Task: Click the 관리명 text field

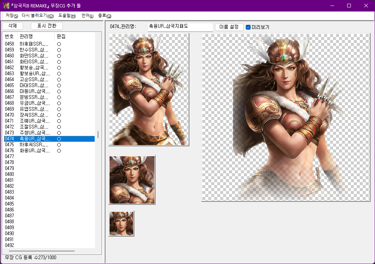Action: (180, 27)
